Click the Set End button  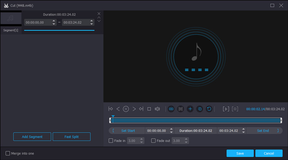[263, 131]
